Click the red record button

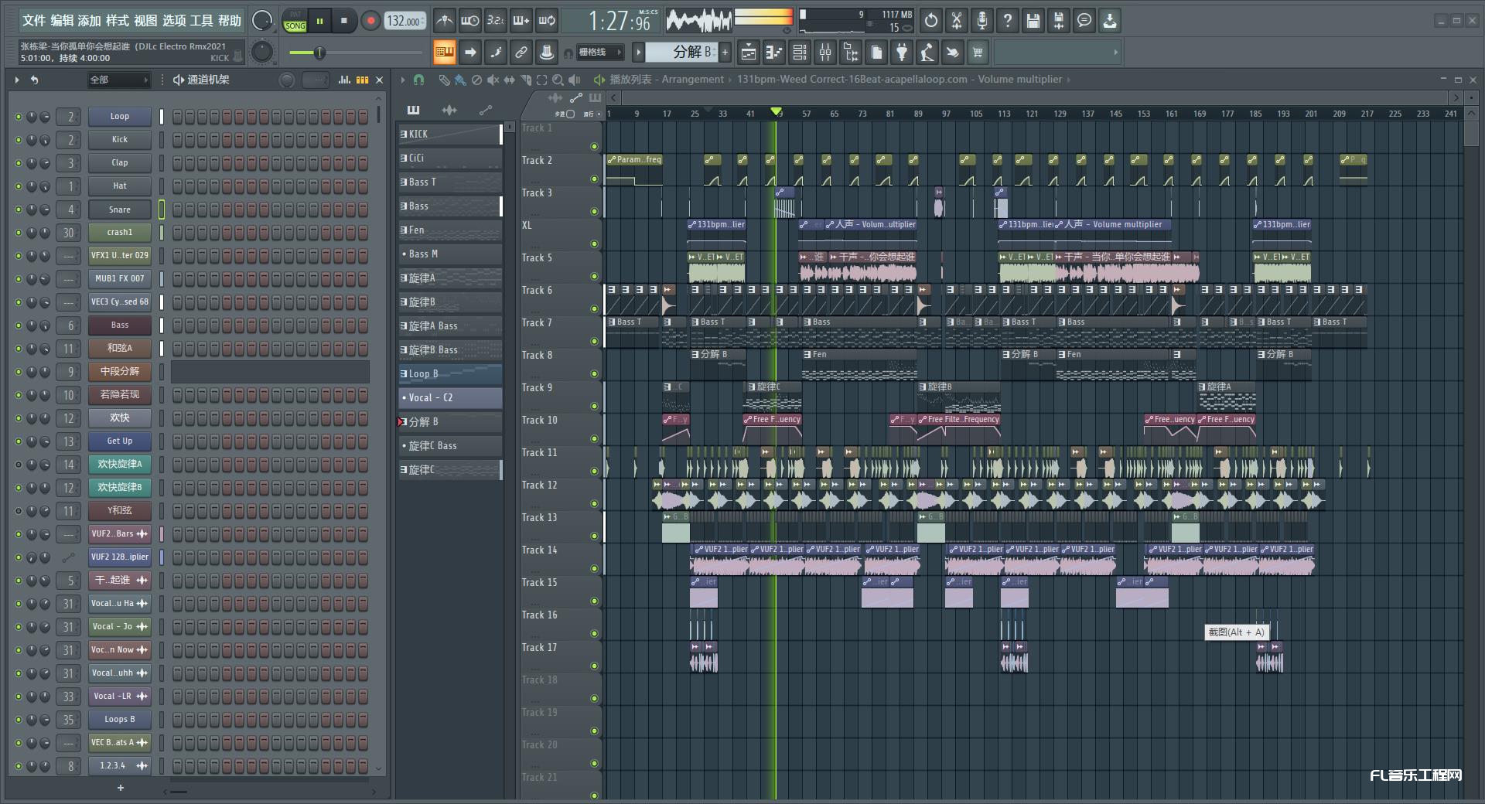(x=370, y=21)
